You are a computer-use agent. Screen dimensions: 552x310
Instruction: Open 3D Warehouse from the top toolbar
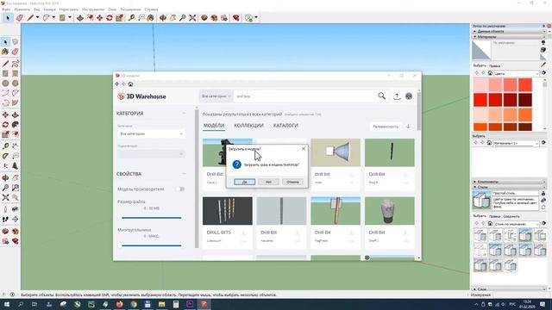coord(204,17)
